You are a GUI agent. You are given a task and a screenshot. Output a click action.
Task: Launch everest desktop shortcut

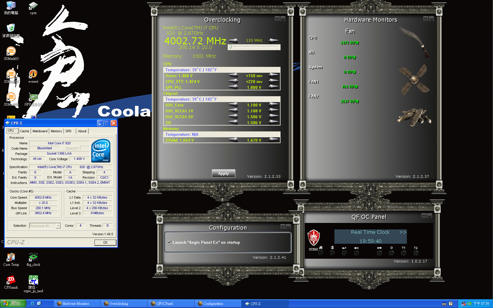coord(33,76)
